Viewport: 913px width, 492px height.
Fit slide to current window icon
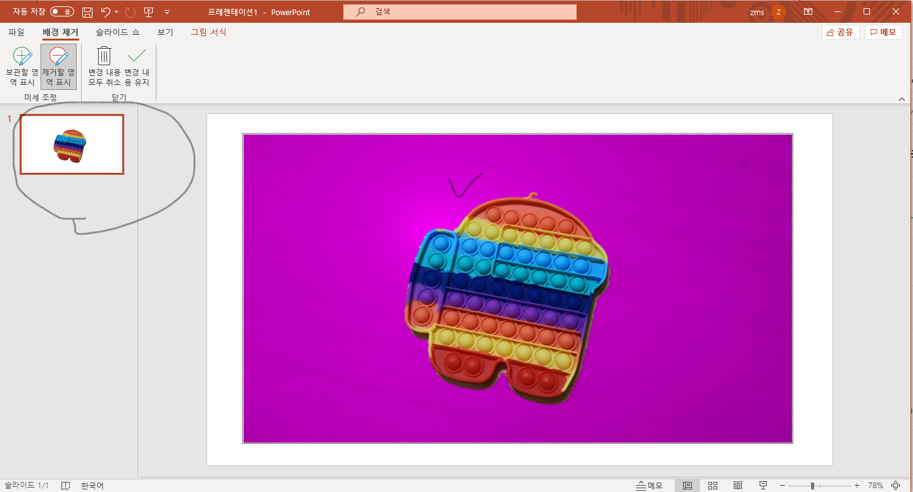coord(896,486)
